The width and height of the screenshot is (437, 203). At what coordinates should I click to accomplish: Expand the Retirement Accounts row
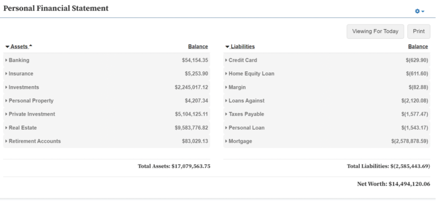coord(35,141)
